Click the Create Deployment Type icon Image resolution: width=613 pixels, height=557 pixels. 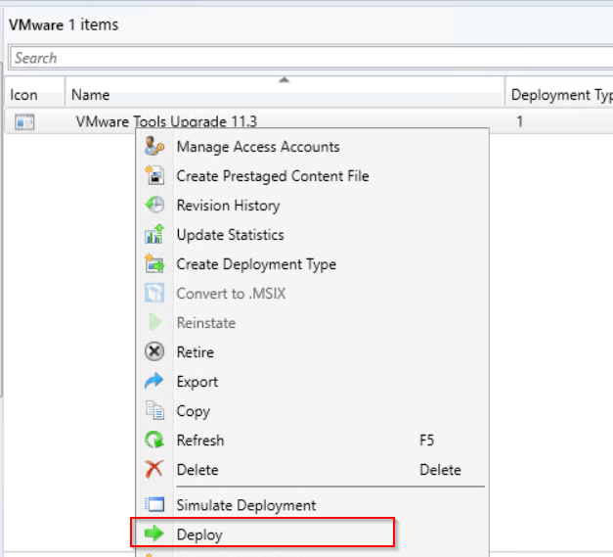coord(153,264)
